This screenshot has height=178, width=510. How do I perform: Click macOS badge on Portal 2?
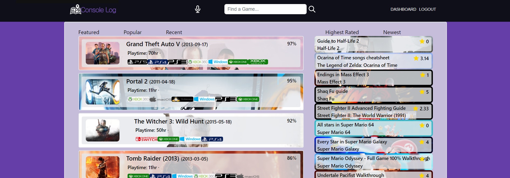(x=160, y=99)
